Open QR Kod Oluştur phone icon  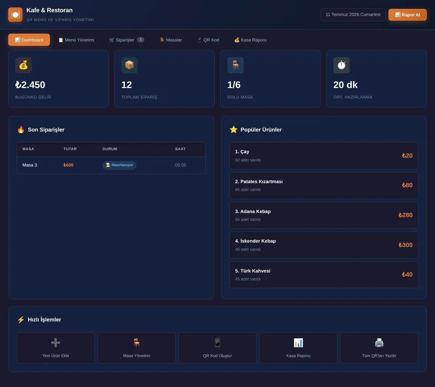(x=217, y=343)
